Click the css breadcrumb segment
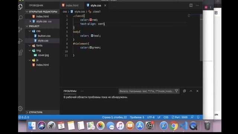This screenshot has width=238, height=134. tap(65, 12)
